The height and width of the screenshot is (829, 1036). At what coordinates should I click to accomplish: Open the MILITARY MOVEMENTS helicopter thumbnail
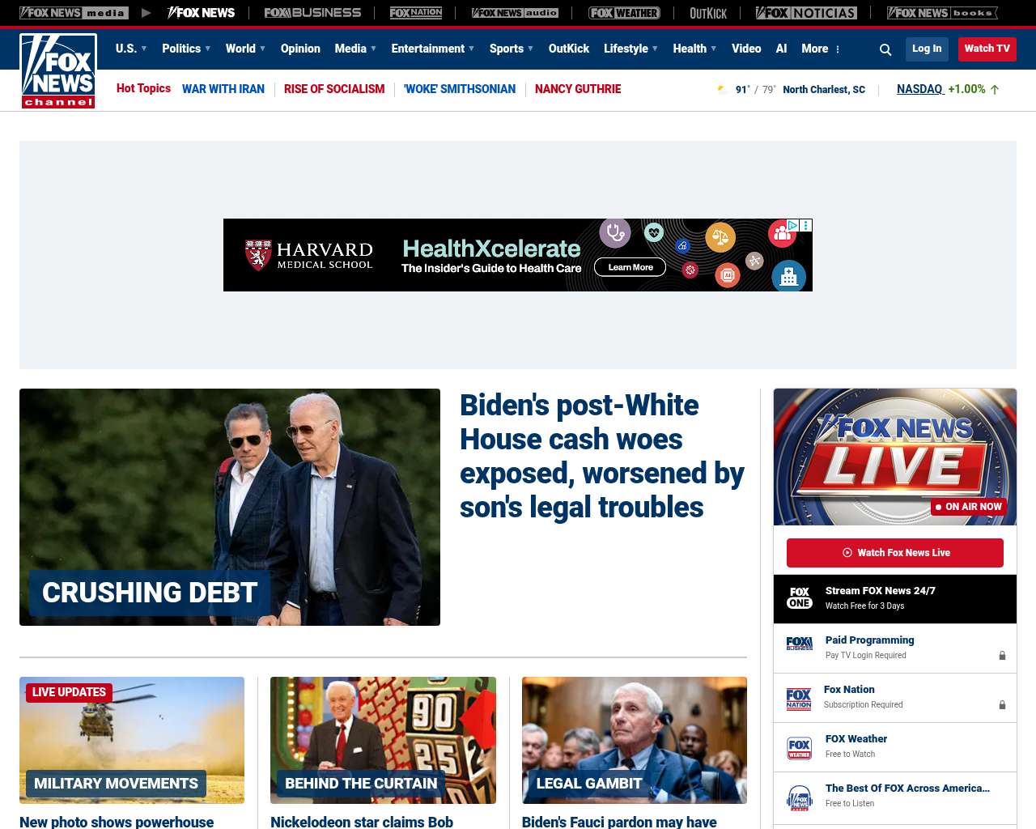point(132,740)
